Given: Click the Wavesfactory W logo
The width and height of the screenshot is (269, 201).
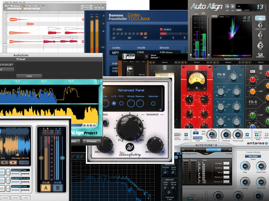Looking at the screenshot, I should 130,147.
